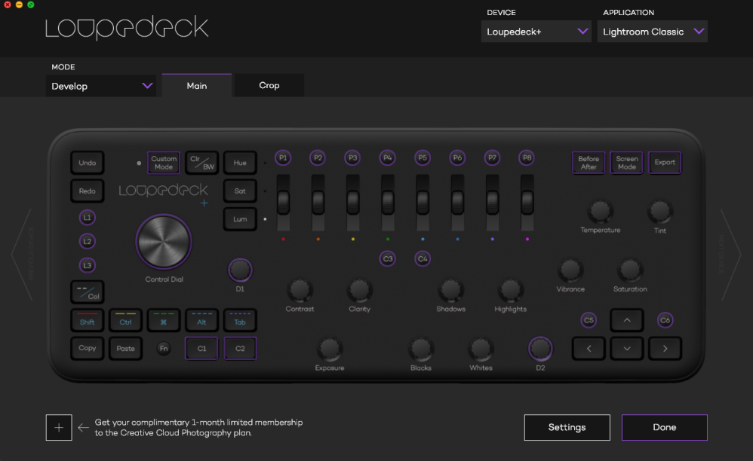Toggle the Clr/BW mode control
This screenshot has height=461, width=753.
point(201,162)
